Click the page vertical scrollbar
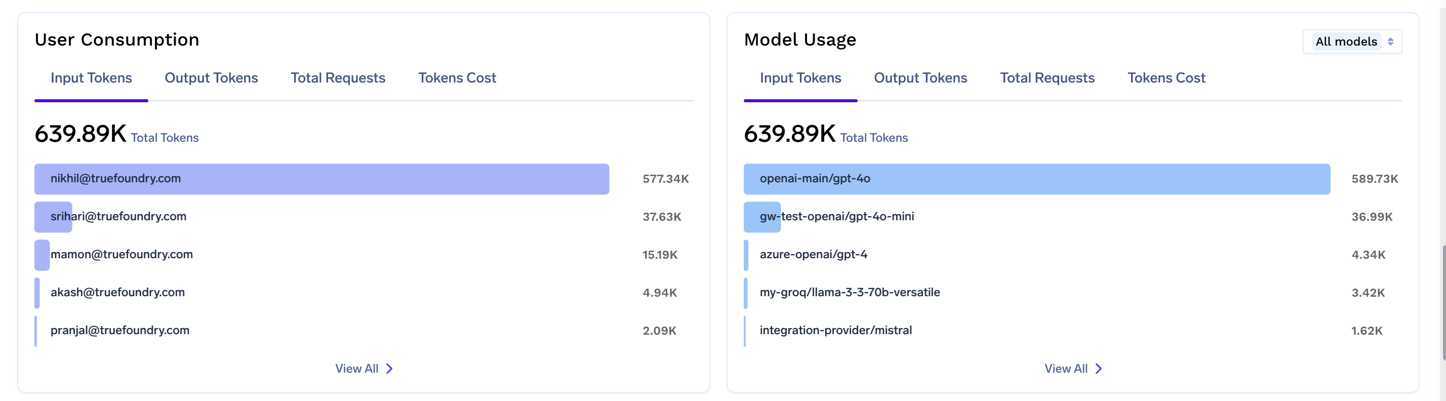This screenshot has width=1446, height=401. pyautogui.click(x=1442, y=303)
